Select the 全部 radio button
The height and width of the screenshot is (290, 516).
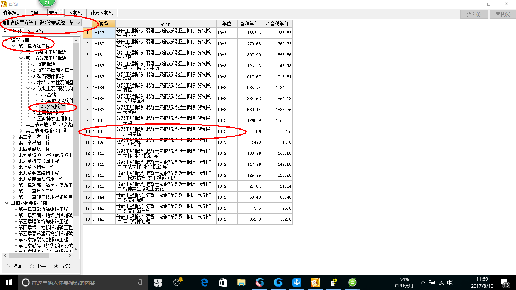(56, 266)
